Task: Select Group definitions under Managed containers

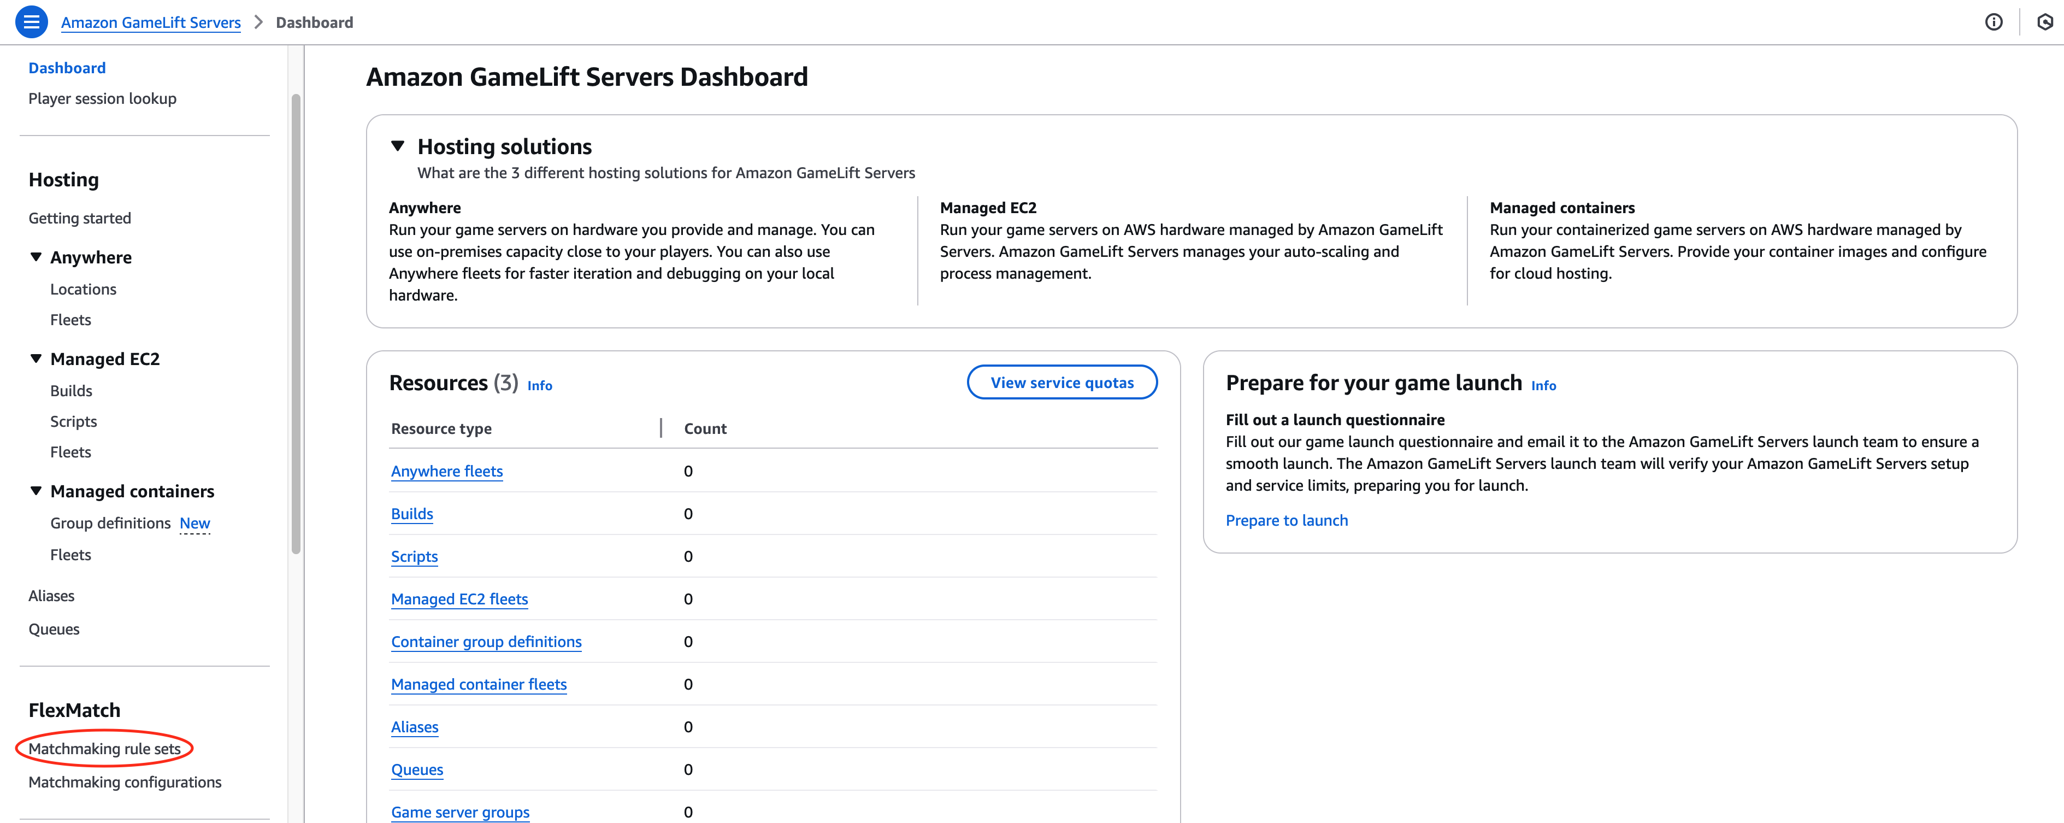Action: [110, 524]
